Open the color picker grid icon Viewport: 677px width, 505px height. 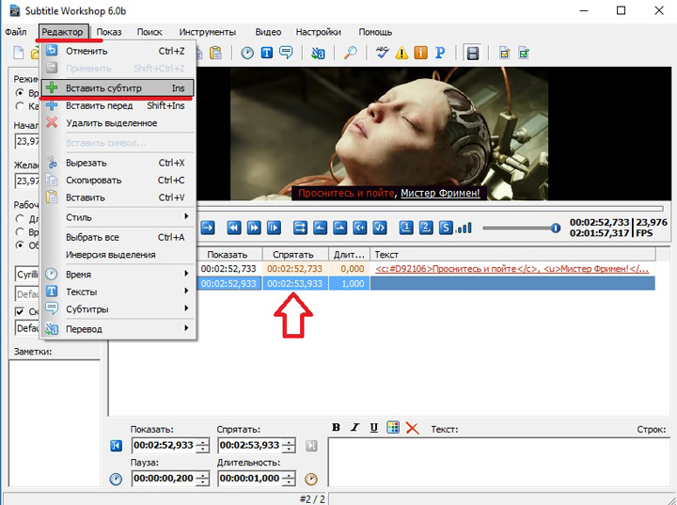point(392,428)
